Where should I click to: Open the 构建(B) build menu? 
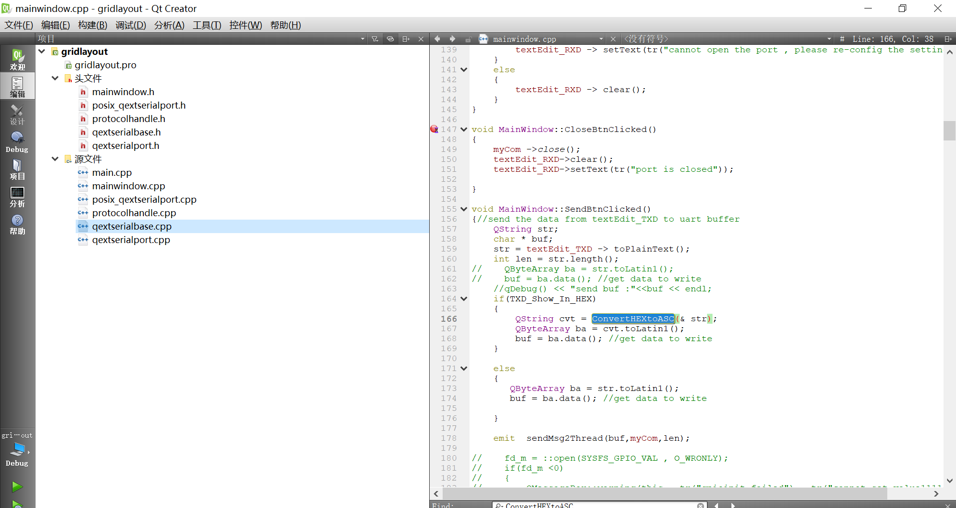pyautogui.click(x=93, y=25)
